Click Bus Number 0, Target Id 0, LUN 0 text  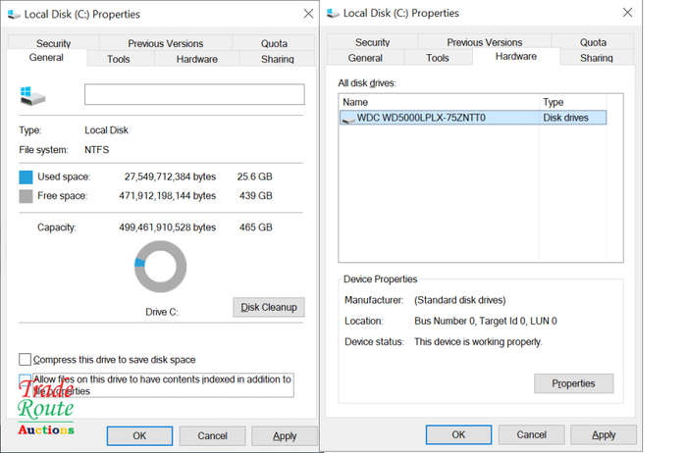click(486, 321)
